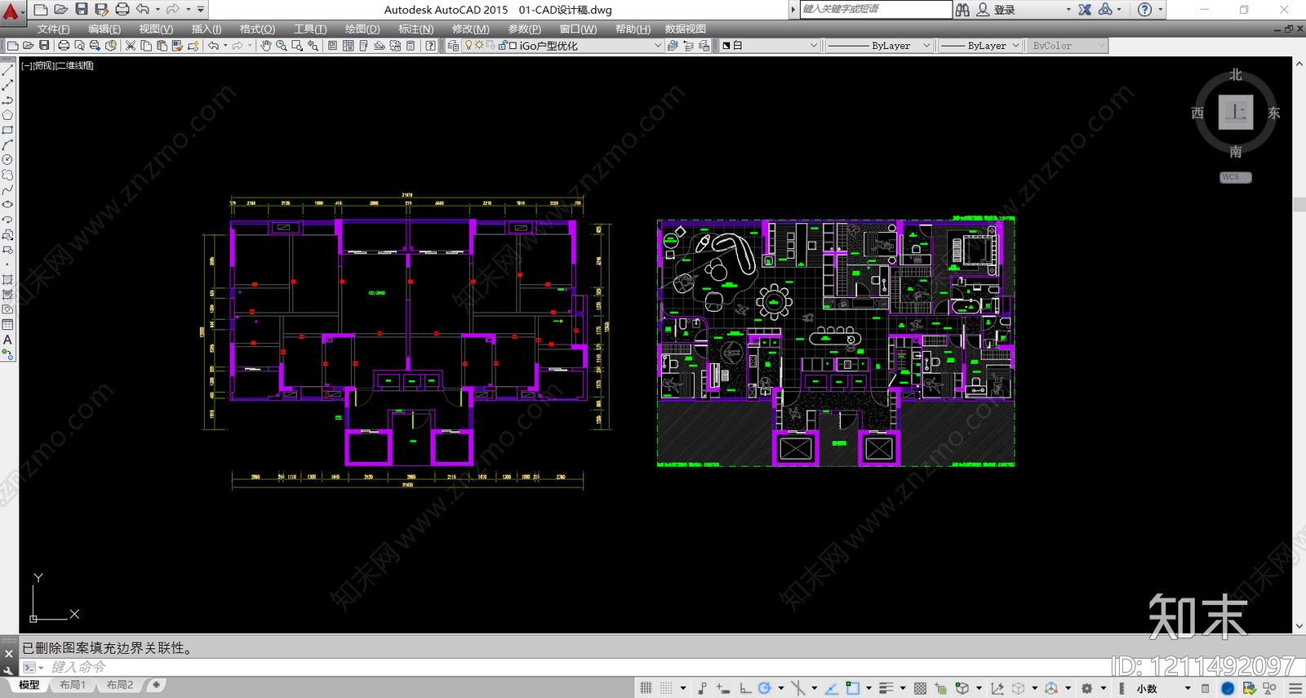Open the 小数 units dropdown in status bar

[x=1163, y=688]
